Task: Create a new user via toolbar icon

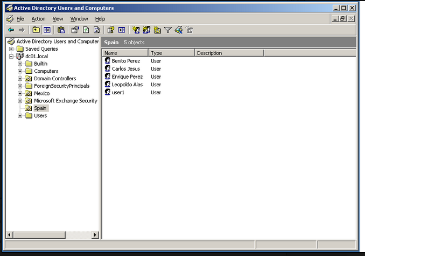Action: [x=136, y=30]
